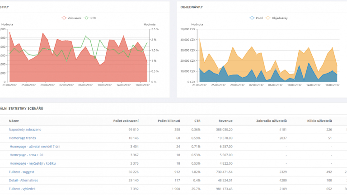The height and width of the screenshot is (195, 347).
Task: Sort table by Počet zobrazení column
Action: tap(126, 121)
